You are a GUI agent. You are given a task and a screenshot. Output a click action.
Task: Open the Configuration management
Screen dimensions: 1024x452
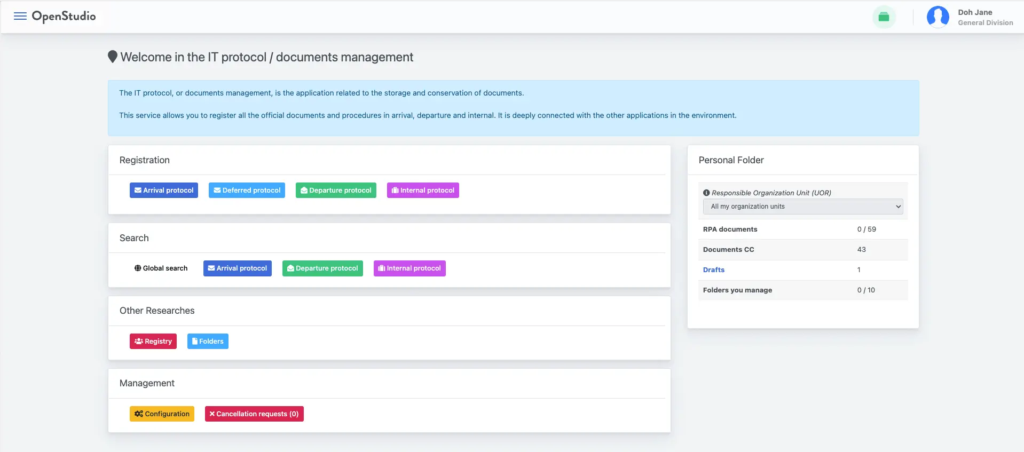[x=162, y=414]
